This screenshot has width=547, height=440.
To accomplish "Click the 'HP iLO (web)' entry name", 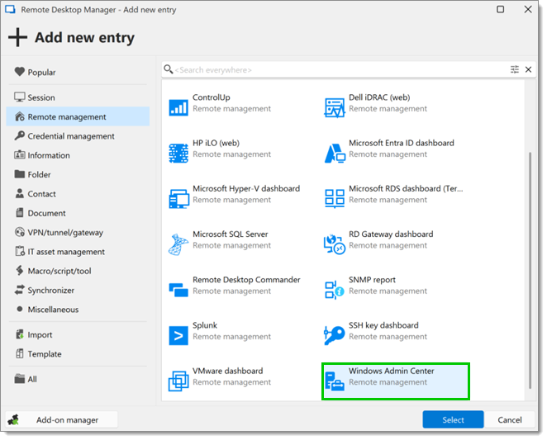I will 216,143.
